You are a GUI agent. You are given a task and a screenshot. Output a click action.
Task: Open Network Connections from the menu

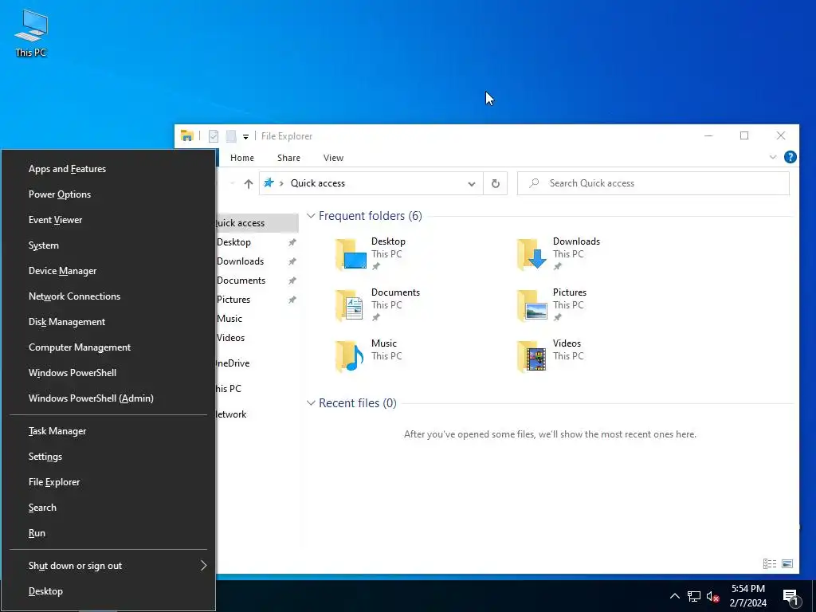coord(108,296)
